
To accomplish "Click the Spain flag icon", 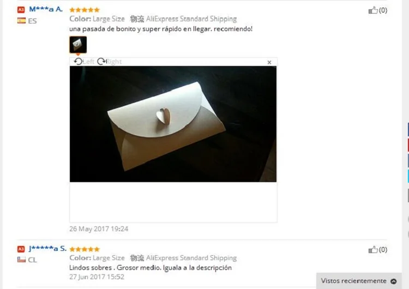I will (x=21, y=21).
